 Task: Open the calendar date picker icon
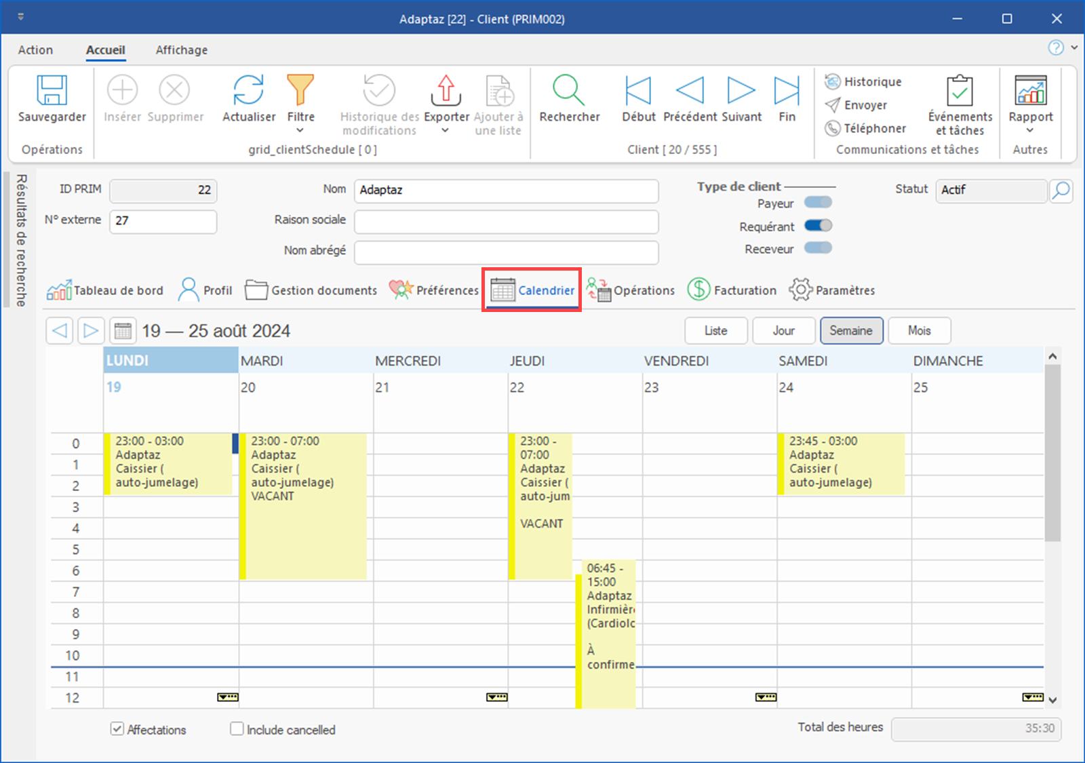(123, 331)
